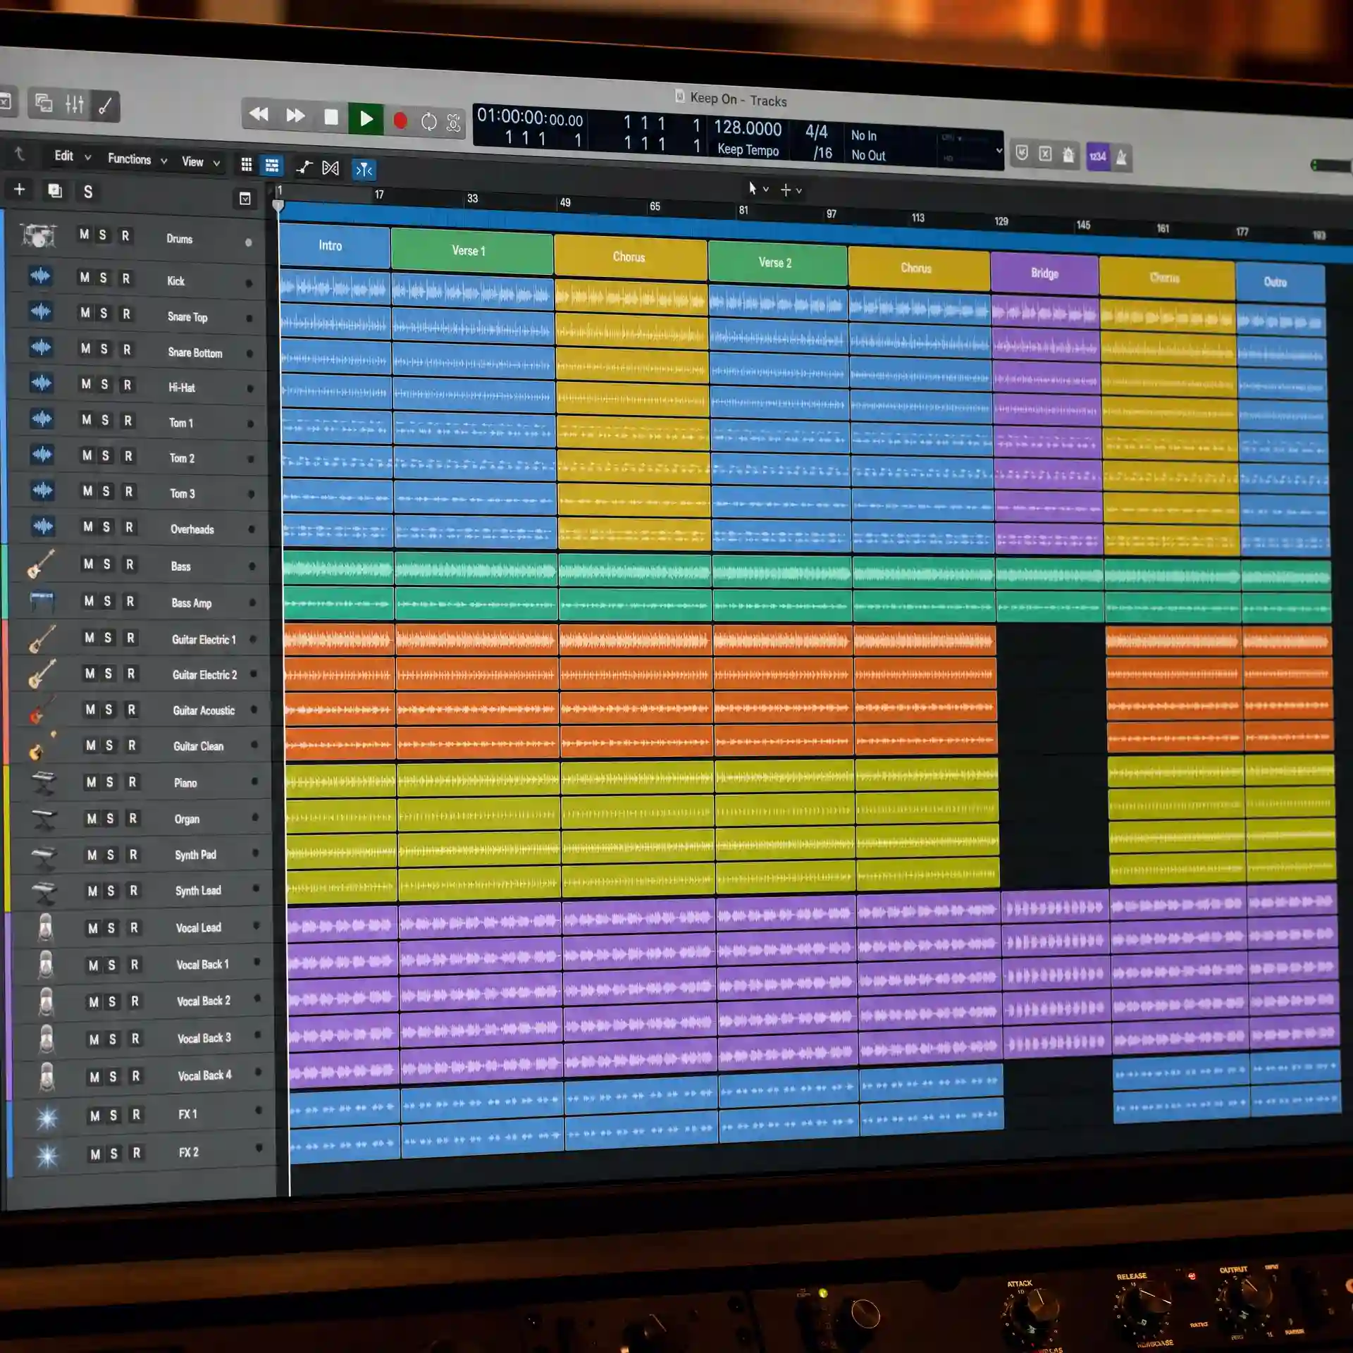Fast forward with the double-right arrow button
The image size is (1353, 1353).
[x=295, y=116]
